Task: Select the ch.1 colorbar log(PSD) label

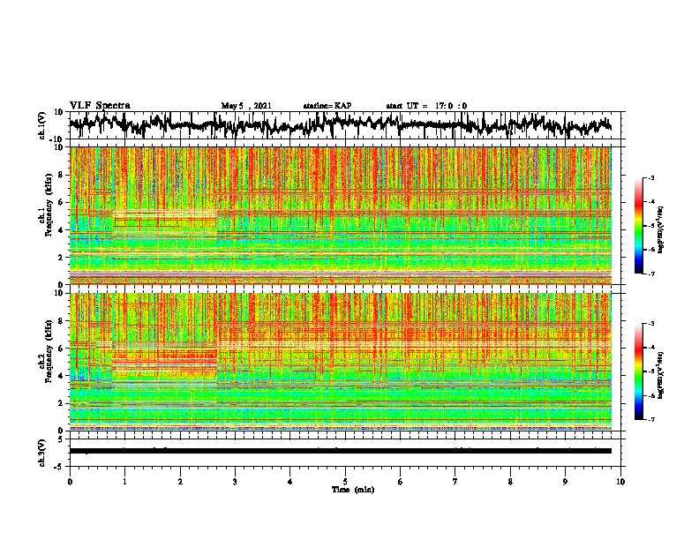Action: (661, 229)
